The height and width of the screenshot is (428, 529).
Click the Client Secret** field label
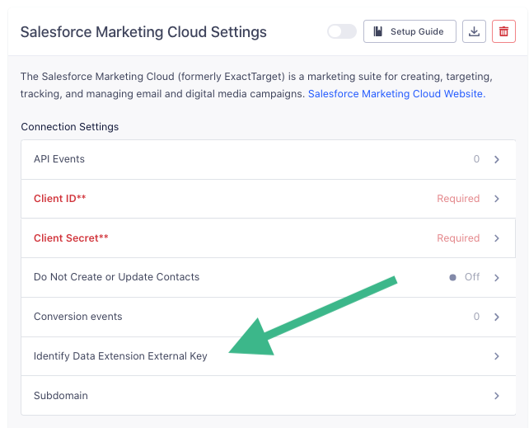(71, 238)
